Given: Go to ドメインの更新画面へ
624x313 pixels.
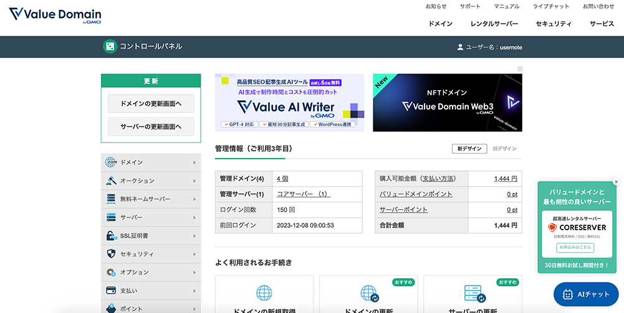Looking at the screenshot, I should point(151,104).
